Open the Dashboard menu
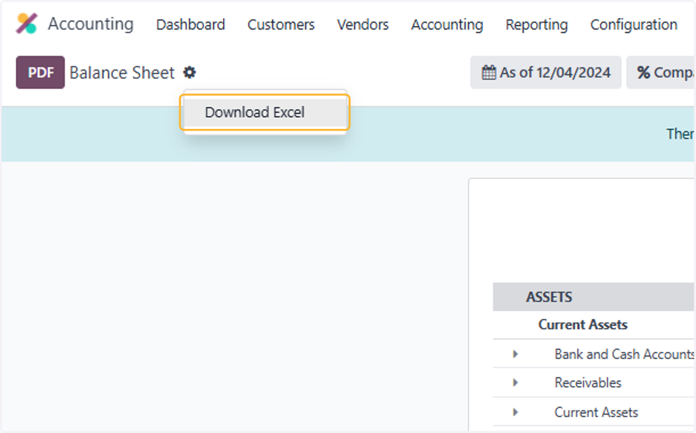The width and height of the screenshot is (696, 433). click(x=190, y=24)
